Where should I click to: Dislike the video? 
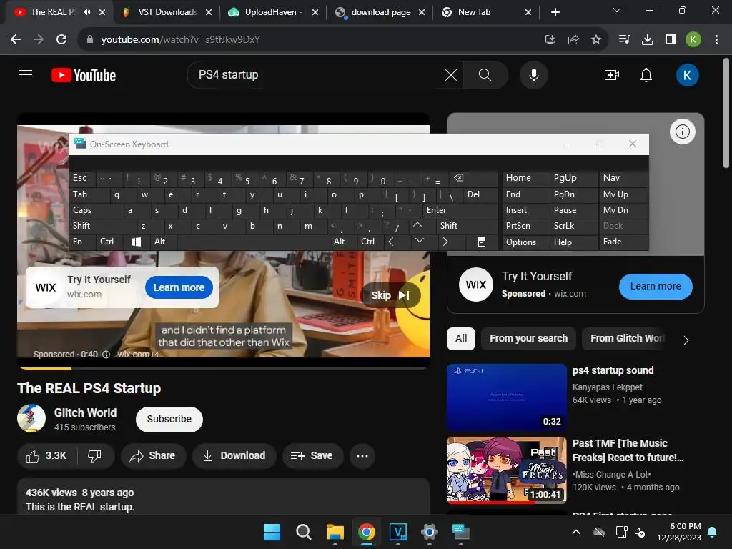[95, 455]
